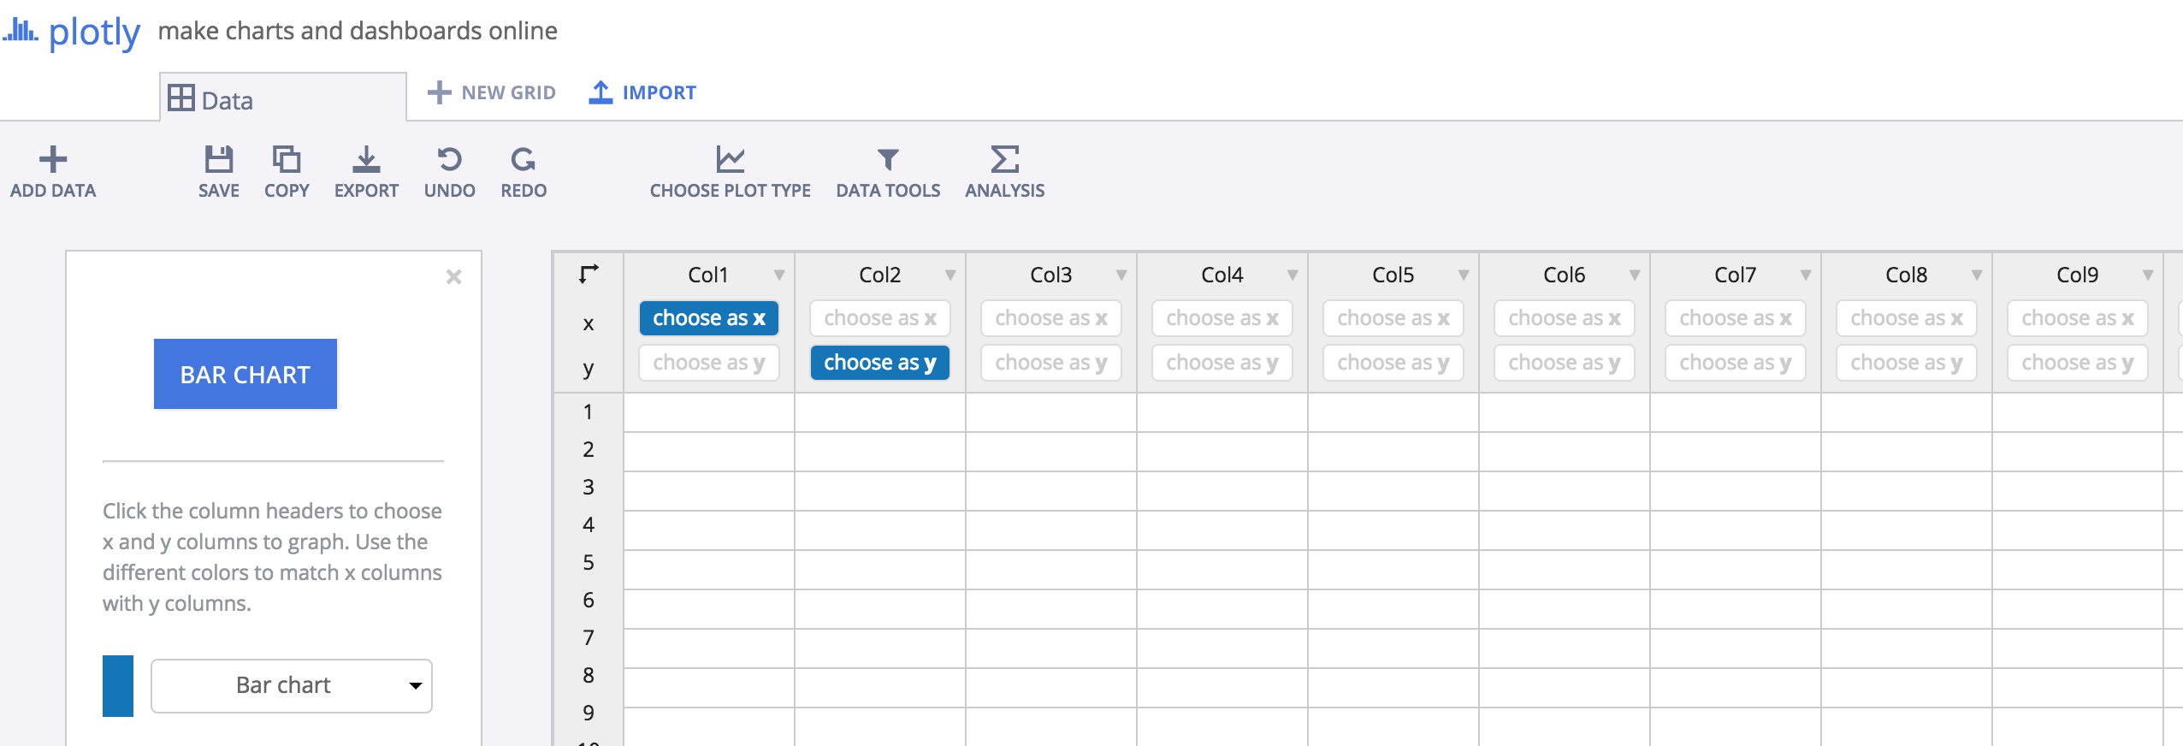
Task: Set Col6 as y column
Action: click(x=1565, y=363)
